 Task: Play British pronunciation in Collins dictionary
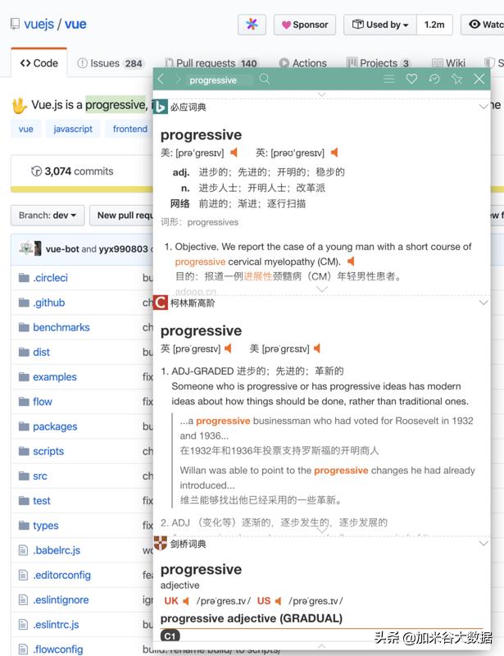pos(228,348)
